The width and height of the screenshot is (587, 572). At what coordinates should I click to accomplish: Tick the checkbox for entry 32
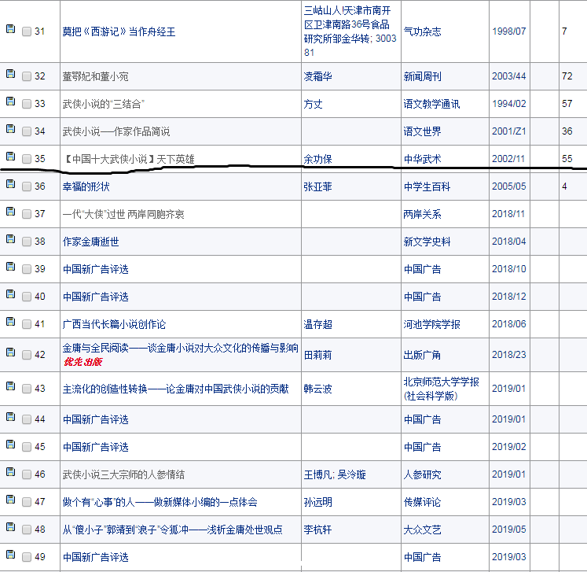[x=27, y=76]
